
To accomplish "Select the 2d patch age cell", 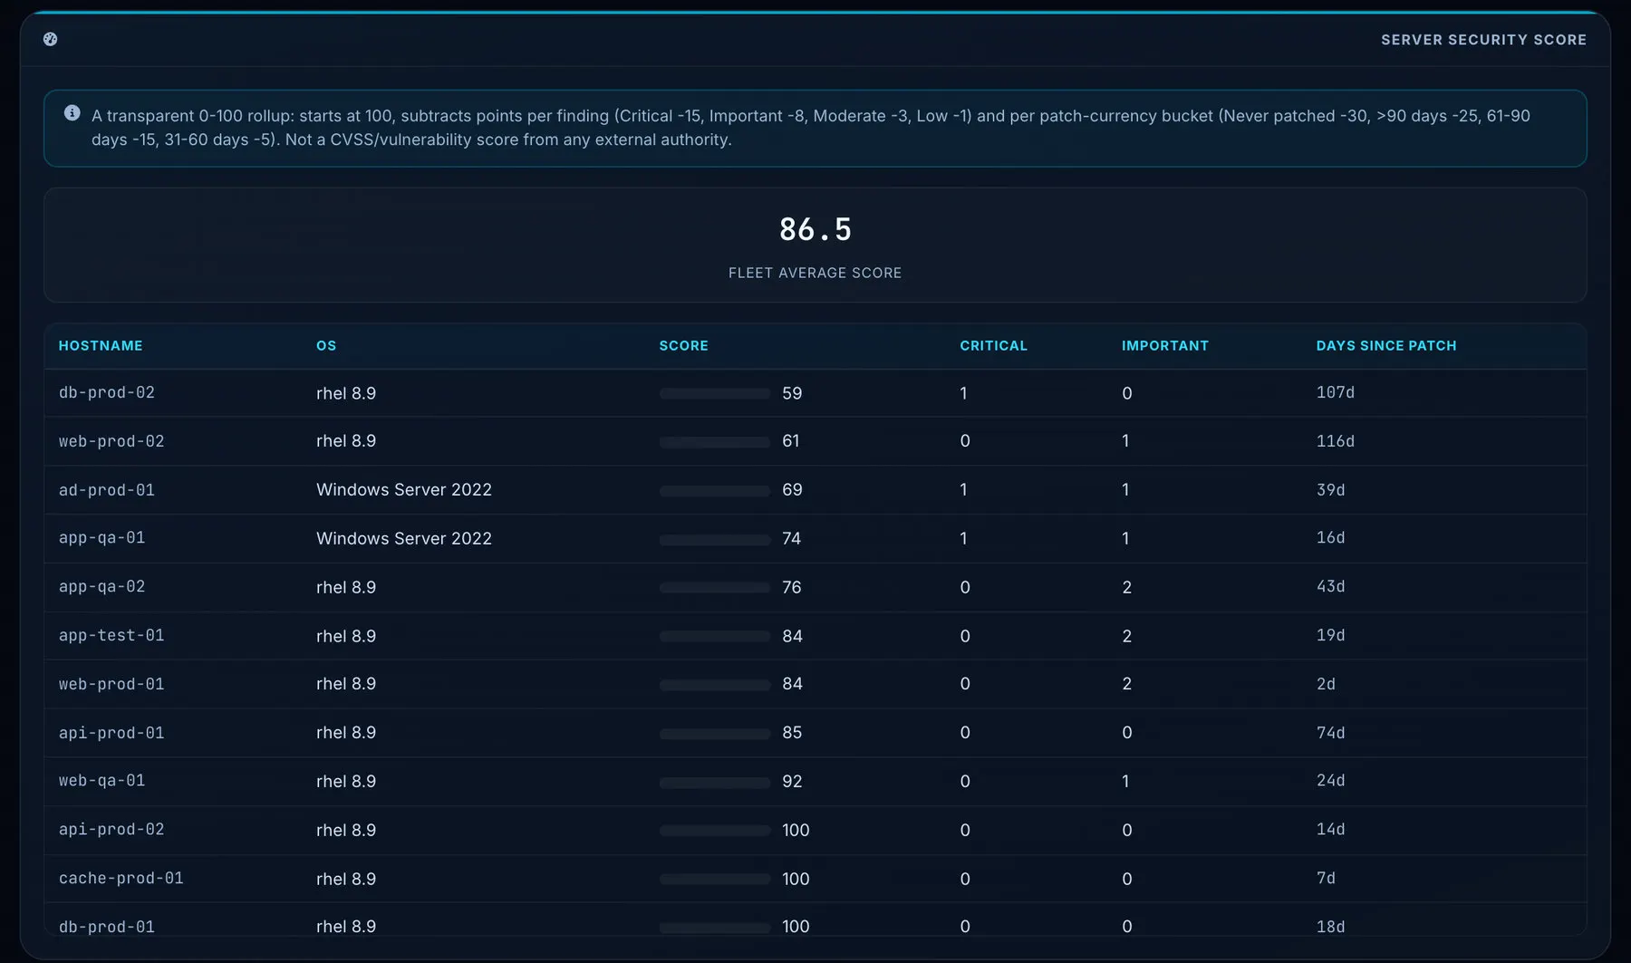I will (1326, 684).
